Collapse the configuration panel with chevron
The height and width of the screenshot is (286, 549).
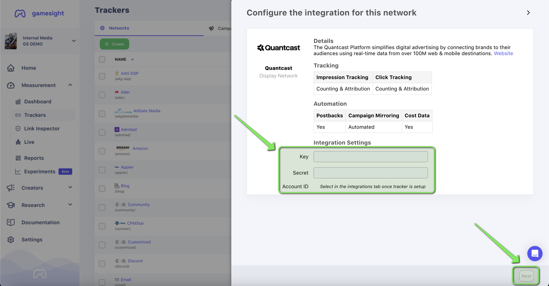coord(528,13)
